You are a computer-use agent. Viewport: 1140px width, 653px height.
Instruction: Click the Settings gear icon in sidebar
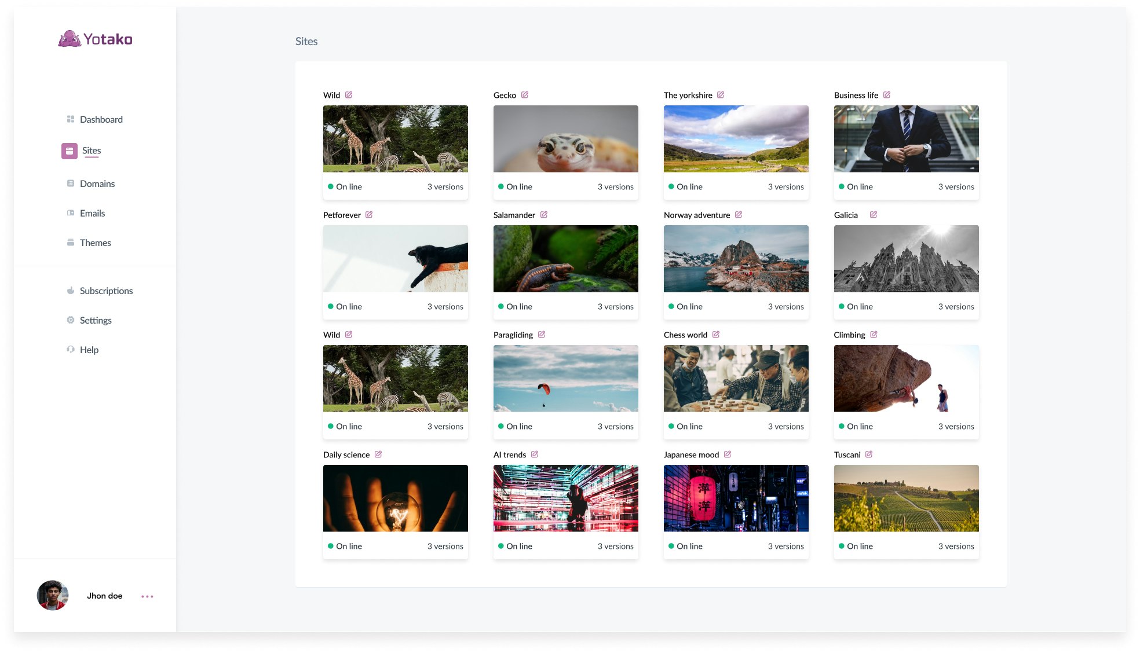click(71, 320)
